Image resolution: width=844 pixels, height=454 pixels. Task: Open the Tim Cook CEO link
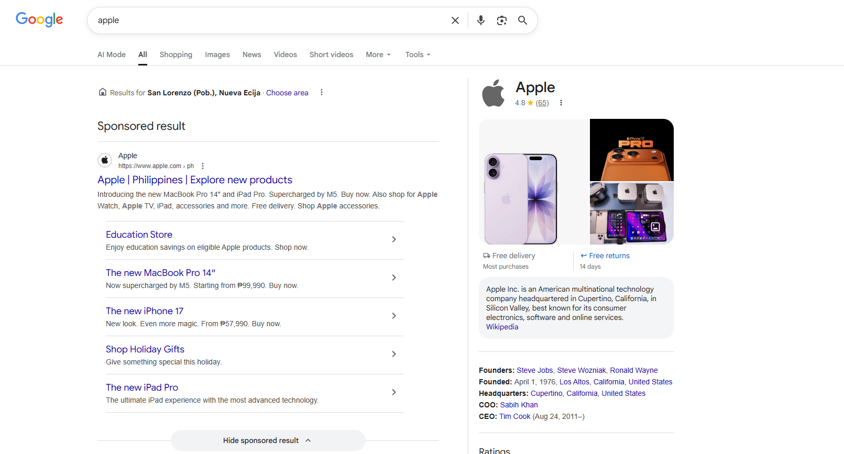pos(514,416)
